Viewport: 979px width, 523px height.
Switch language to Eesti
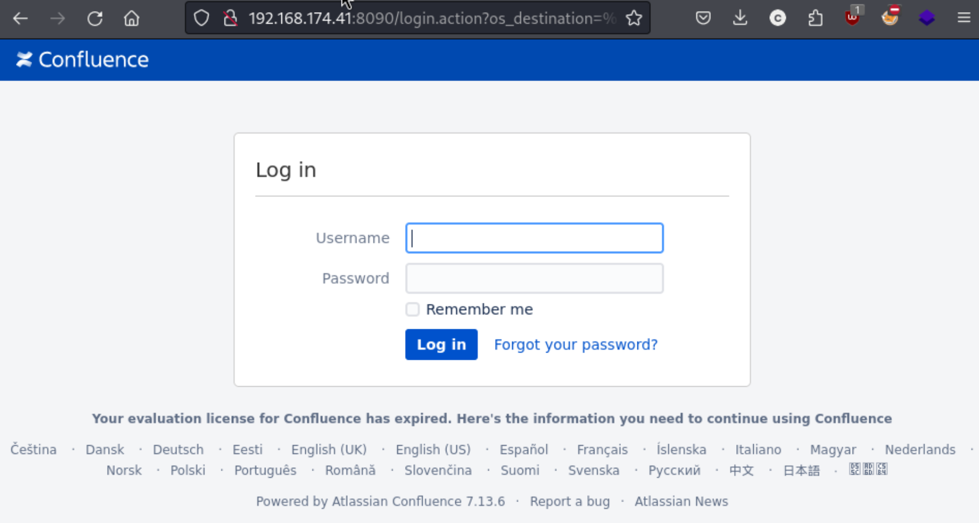tap(247, 450)
